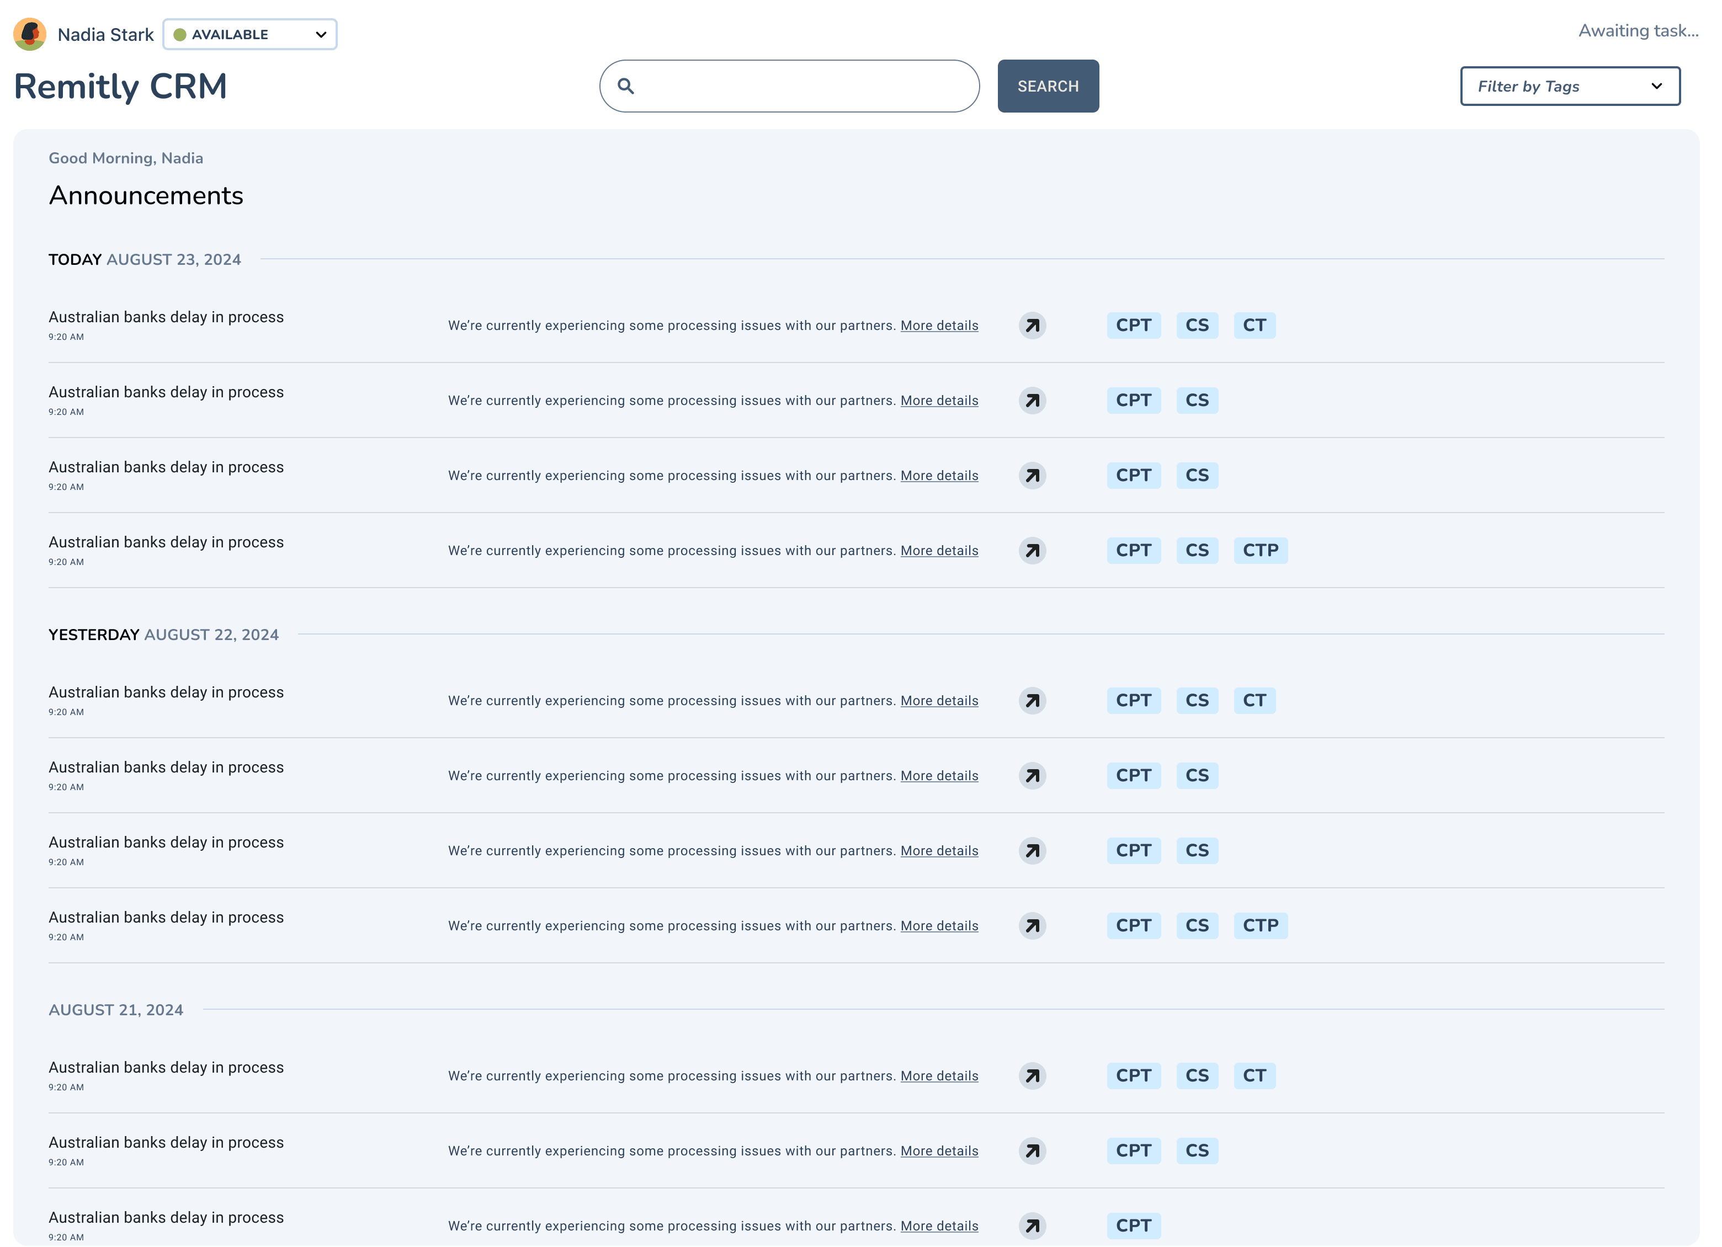Open the arrow icon in Today's CTP-tagged row
The width and height of the screenshot is (1722, 1247).
pos(1033,551)
